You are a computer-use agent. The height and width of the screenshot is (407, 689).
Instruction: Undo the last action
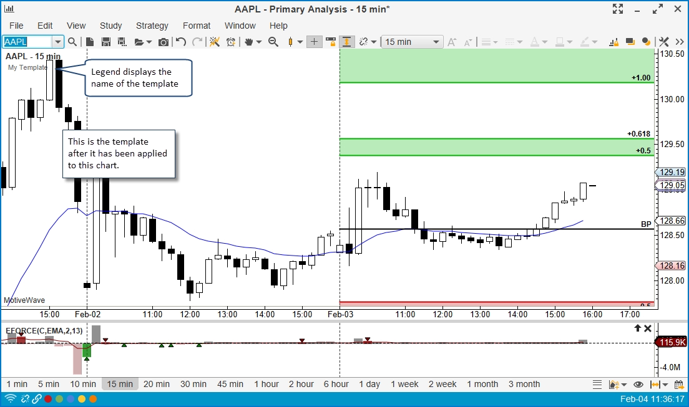181,42
